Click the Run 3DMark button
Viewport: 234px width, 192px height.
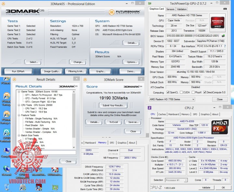pyautogui.click(x=18, y=71)
